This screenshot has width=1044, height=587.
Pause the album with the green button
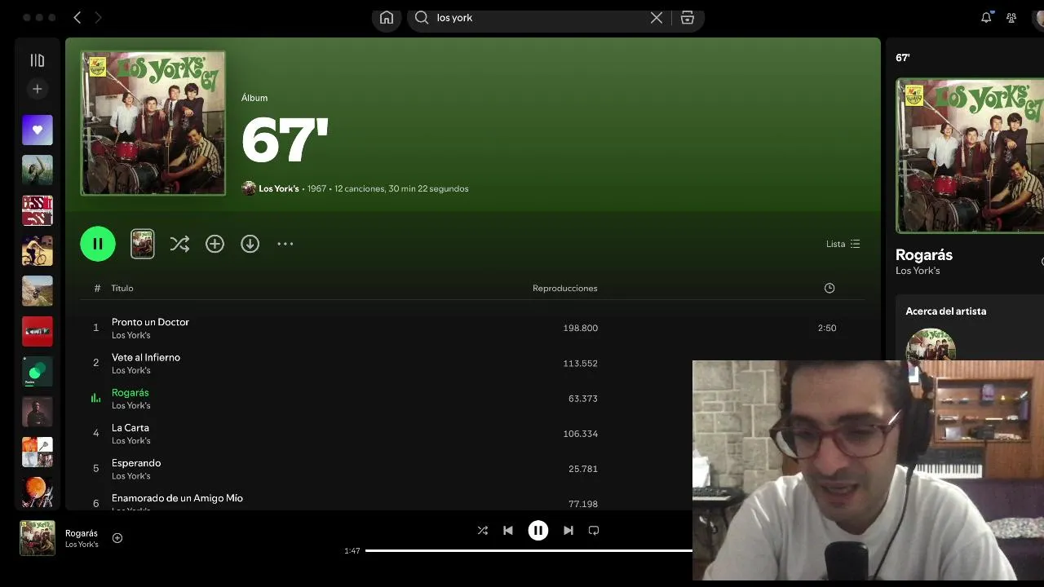pos(98,244)
